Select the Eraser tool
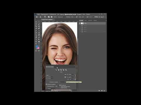 pos(39,33)
